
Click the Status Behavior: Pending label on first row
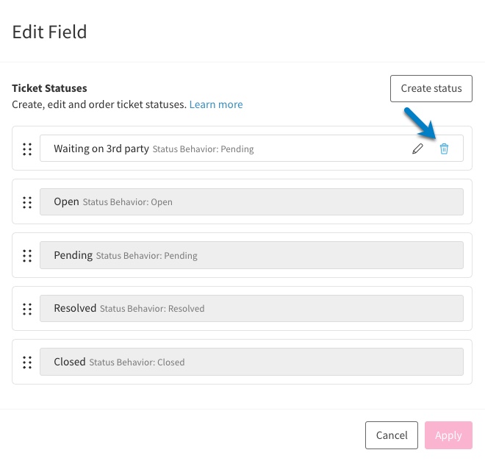point(204,149)
